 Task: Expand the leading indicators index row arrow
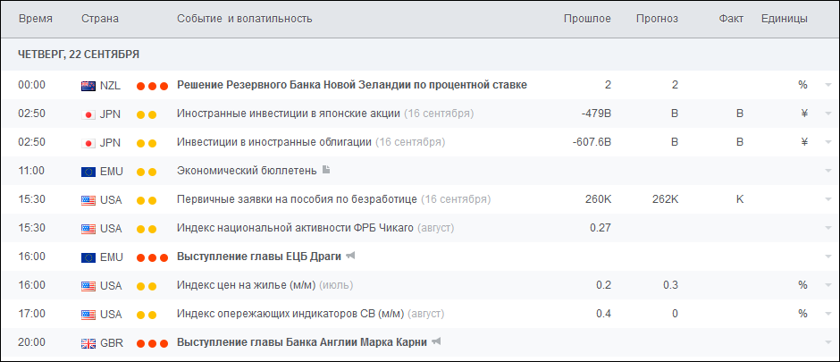coord(828,315)
